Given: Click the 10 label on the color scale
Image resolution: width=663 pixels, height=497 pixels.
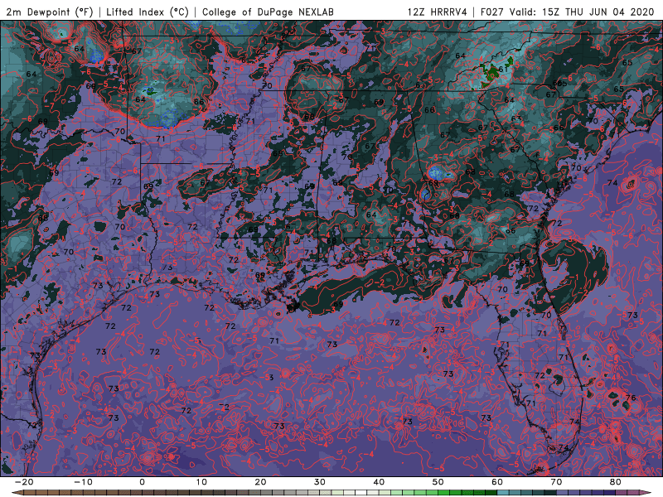Looking at the screenshot, I should pos(201,482).
